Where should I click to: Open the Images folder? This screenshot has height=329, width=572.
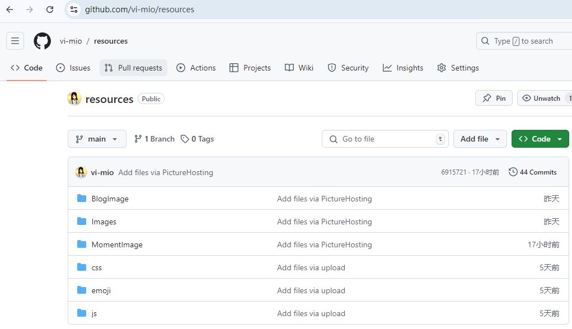point(104,222)
